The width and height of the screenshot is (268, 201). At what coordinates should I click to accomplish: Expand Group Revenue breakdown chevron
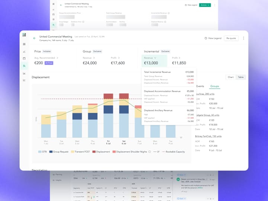(x=94, y=58)
